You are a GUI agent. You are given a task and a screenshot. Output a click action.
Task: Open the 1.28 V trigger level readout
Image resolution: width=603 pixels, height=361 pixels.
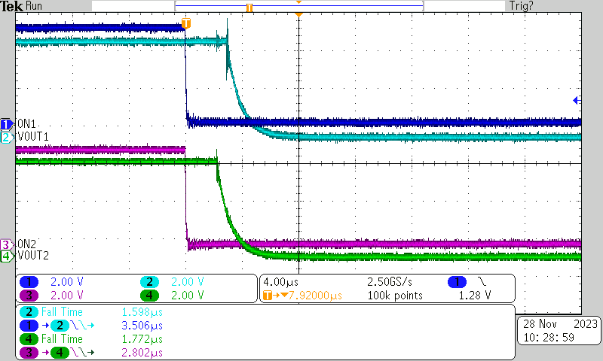475,296
